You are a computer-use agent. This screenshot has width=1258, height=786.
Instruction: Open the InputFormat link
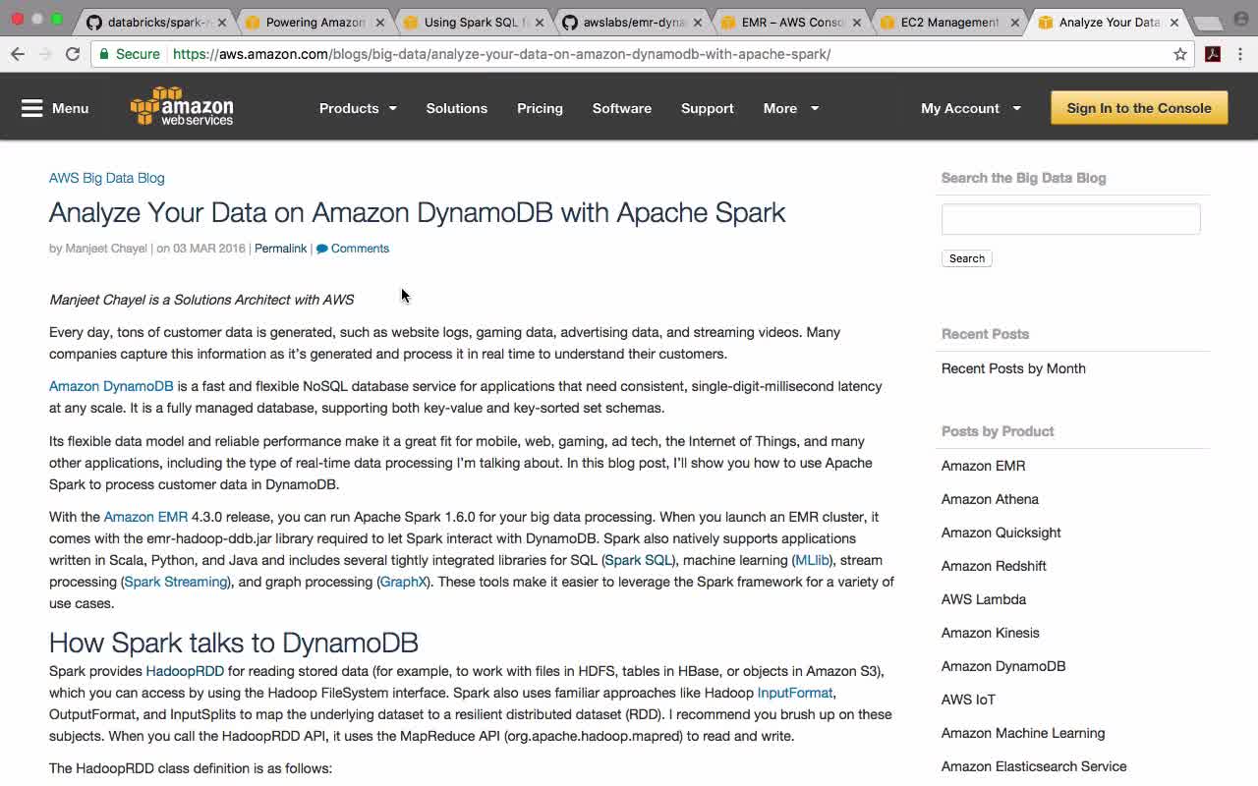pyautogui.click(x=795, y=693)
